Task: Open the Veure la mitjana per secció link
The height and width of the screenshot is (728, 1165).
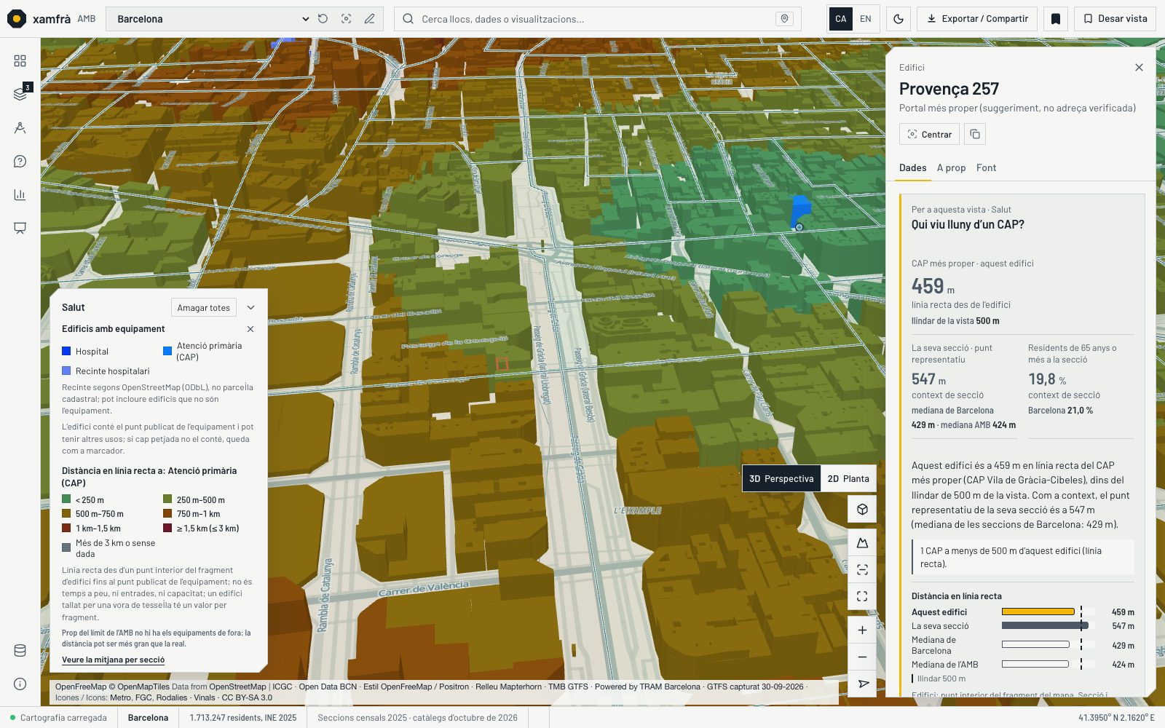Action: click(x=113, y=660)
